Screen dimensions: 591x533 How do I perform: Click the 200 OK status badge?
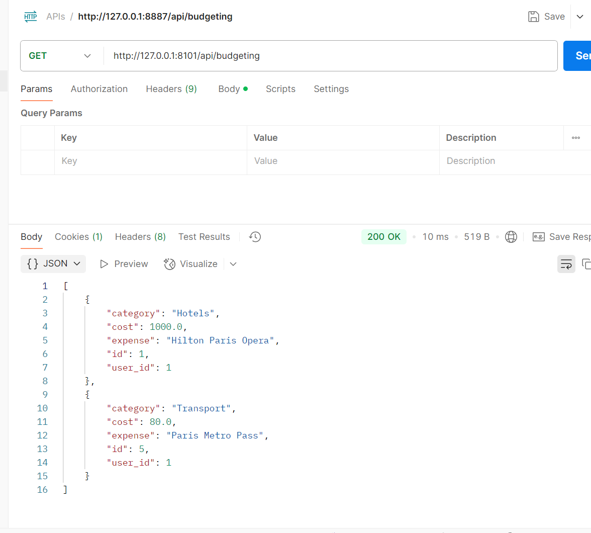[x=384, y=237]
